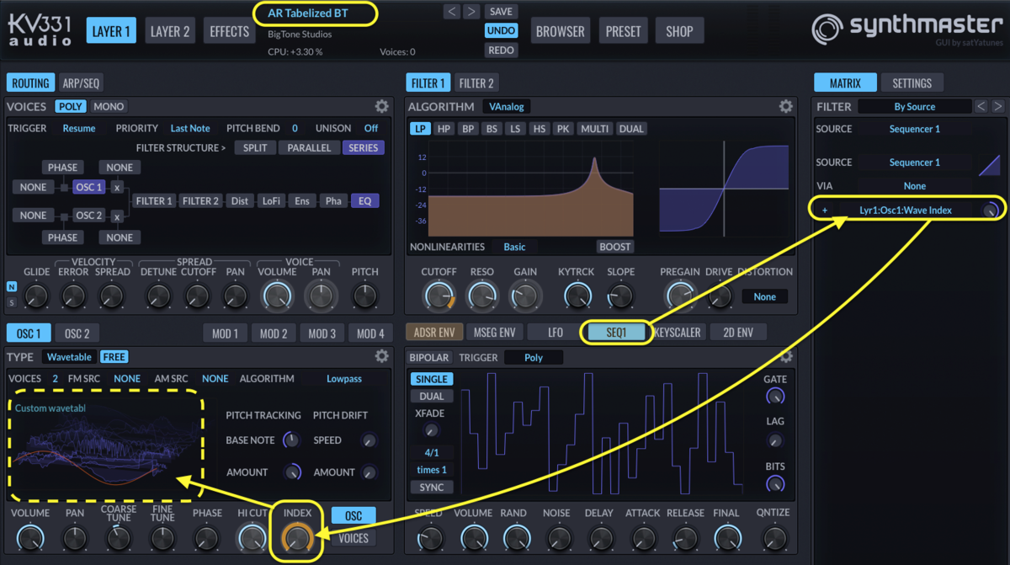Click the sequencer Gate knob

click(x=775, y=396)
